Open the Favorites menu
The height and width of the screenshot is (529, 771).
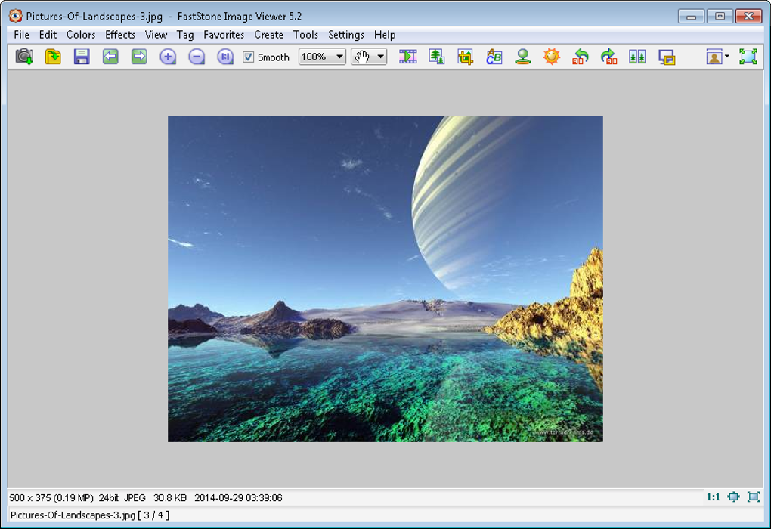pyautogui.click(x=224, y=35)
